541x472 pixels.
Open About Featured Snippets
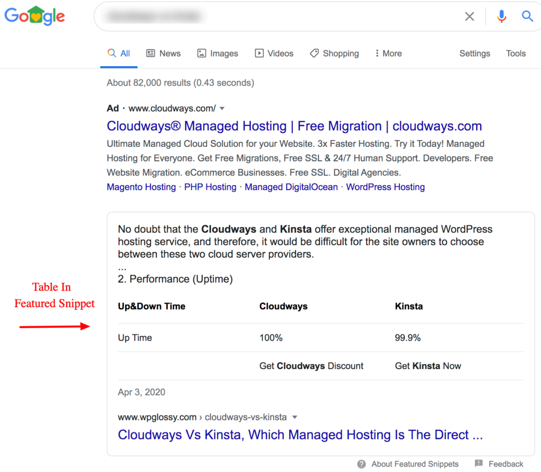415,464
